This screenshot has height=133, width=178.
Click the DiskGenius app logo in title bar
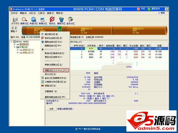pyautogui.click(x=11, y=9)
